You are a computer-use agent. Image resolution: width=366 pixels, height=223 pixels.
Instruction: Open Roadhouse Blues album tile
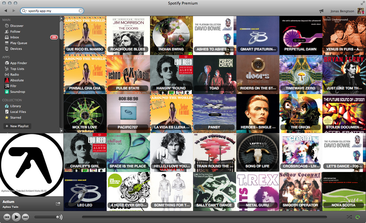pos(128,35)
